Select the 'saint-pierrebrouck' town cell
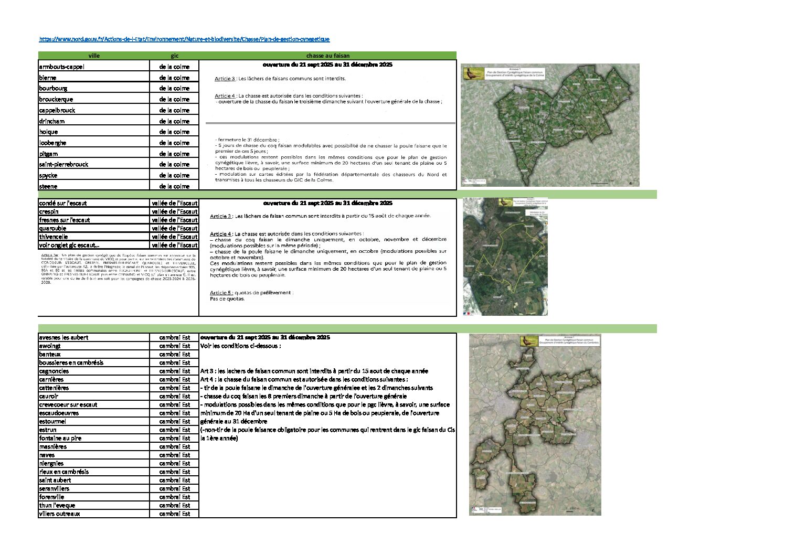Screen dimensions: 785x555 point(94,164)
